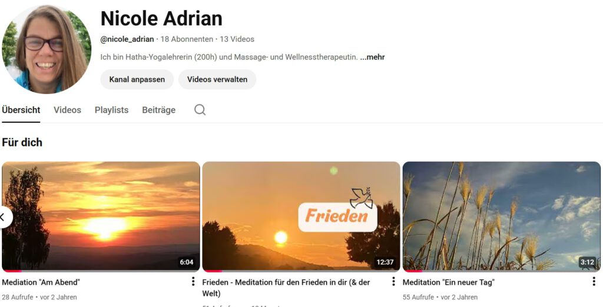
Task: Open three-dot menu for Frieden meditation video
Action: (393, 282)
